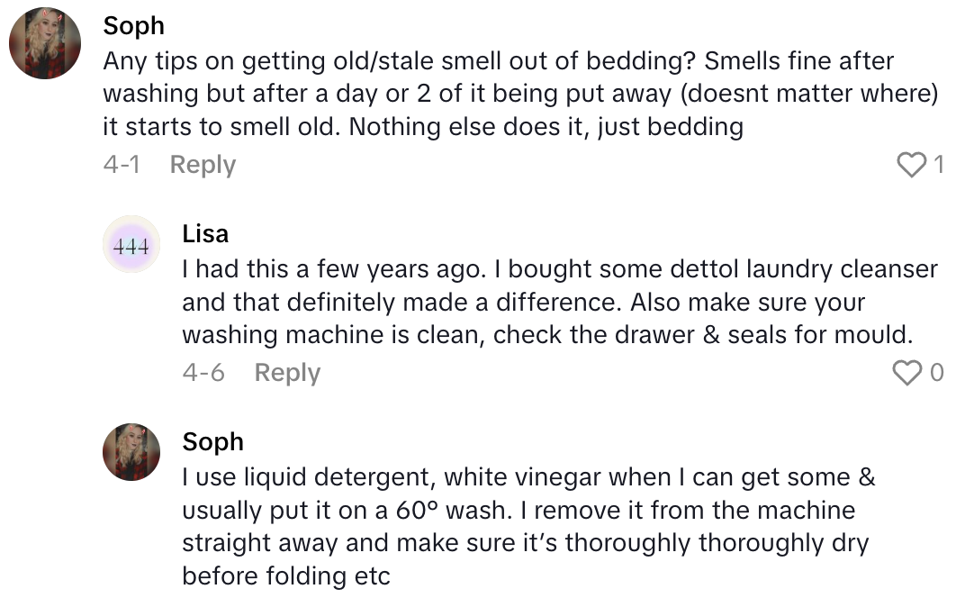Click the Soph username above detergent reply
The height and width of the screenshot is (598, 965).
(212, 442)
